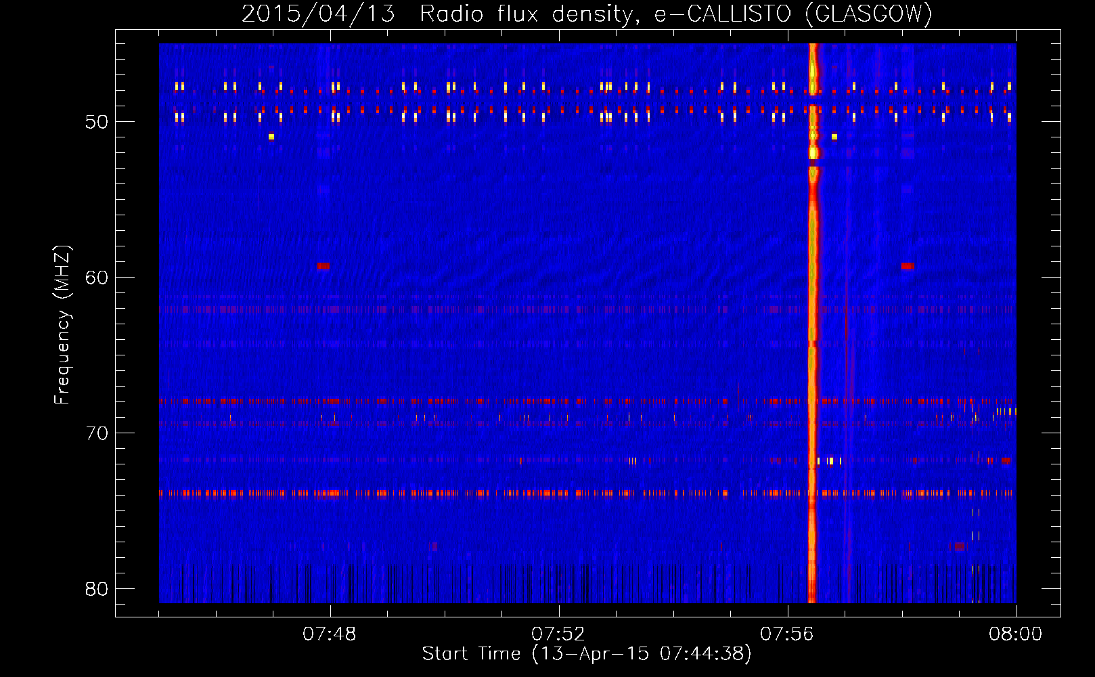
Task: Click the red marker near 07:58 at 59 MHz
Action: 908,266
